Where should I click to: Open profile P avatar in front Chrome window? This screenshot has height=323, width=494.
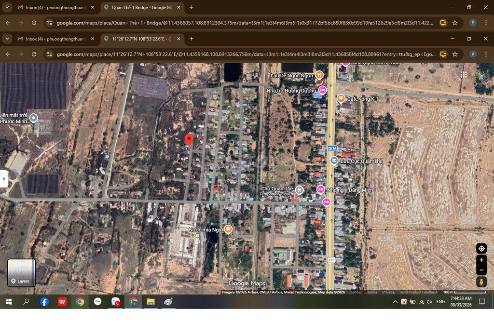[473, 54]
